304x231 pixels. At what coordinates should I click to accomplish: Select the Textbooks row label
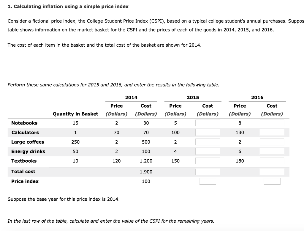(x=23, y=161)
